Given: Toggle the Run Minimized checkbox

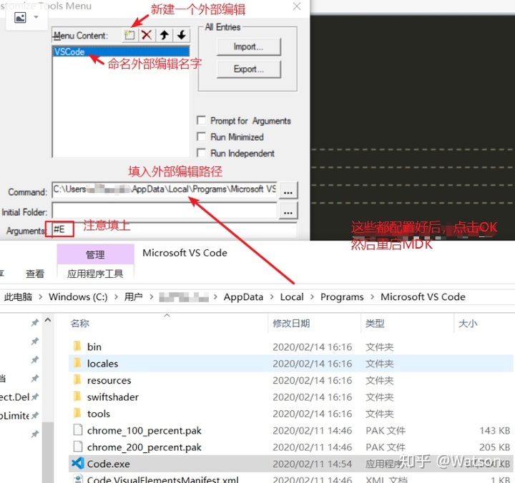Looking at the screenshot, I should [x=201, y=136].
